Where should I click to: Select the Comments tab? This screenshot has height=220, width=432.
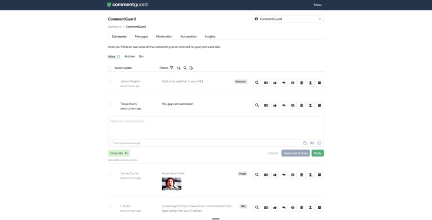119,36
